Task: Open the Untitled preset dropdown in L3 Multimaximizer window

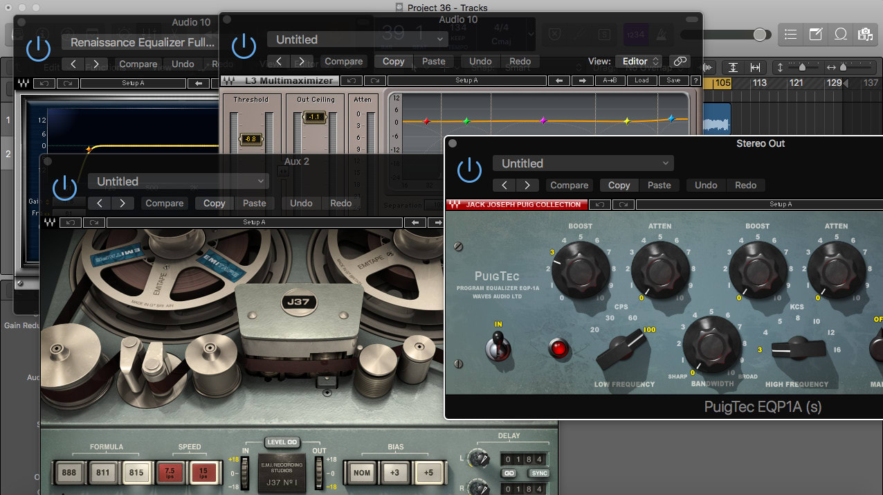Action: click(x=358, y=39)
